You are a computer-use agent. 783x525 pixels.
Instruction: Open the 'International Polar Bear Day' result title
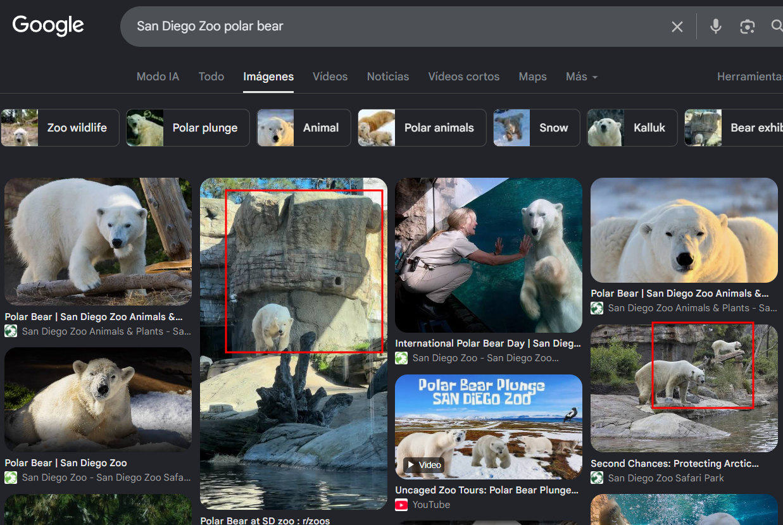[488, 343]
